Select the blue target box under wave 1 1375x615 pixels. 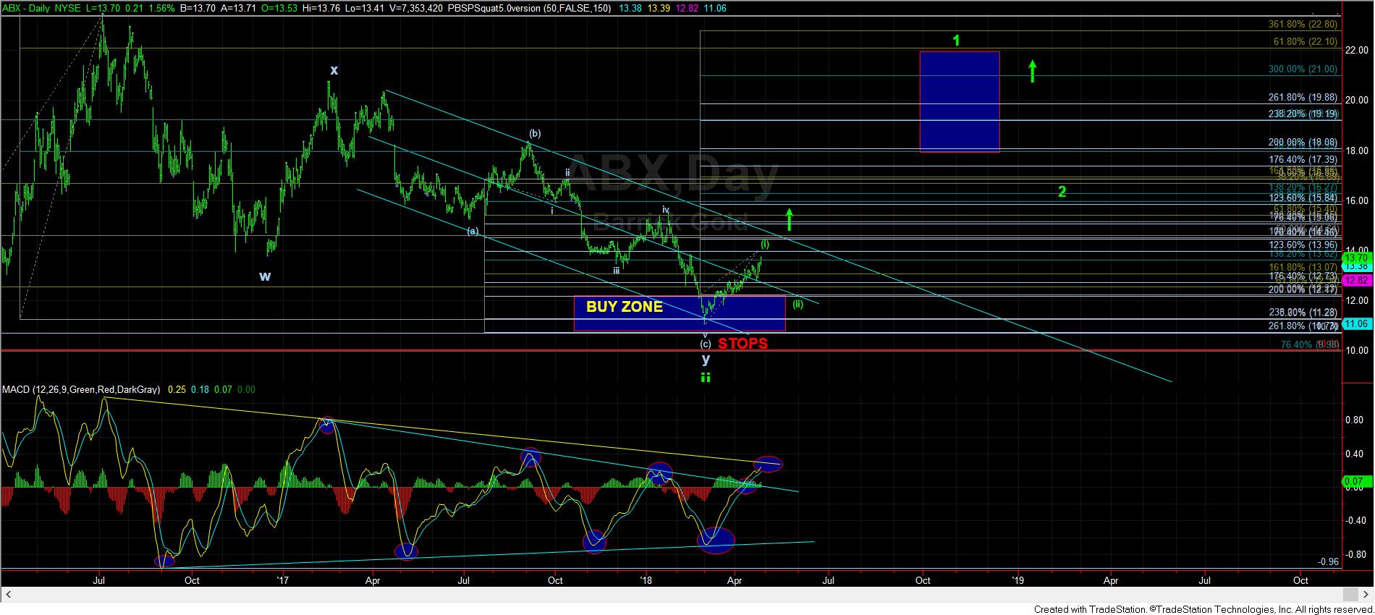[960, 101]
